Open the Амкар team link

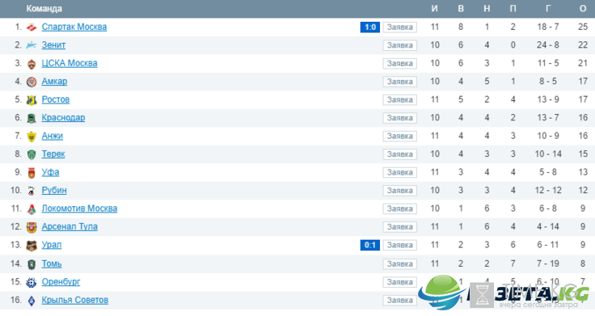pos(54,81)
